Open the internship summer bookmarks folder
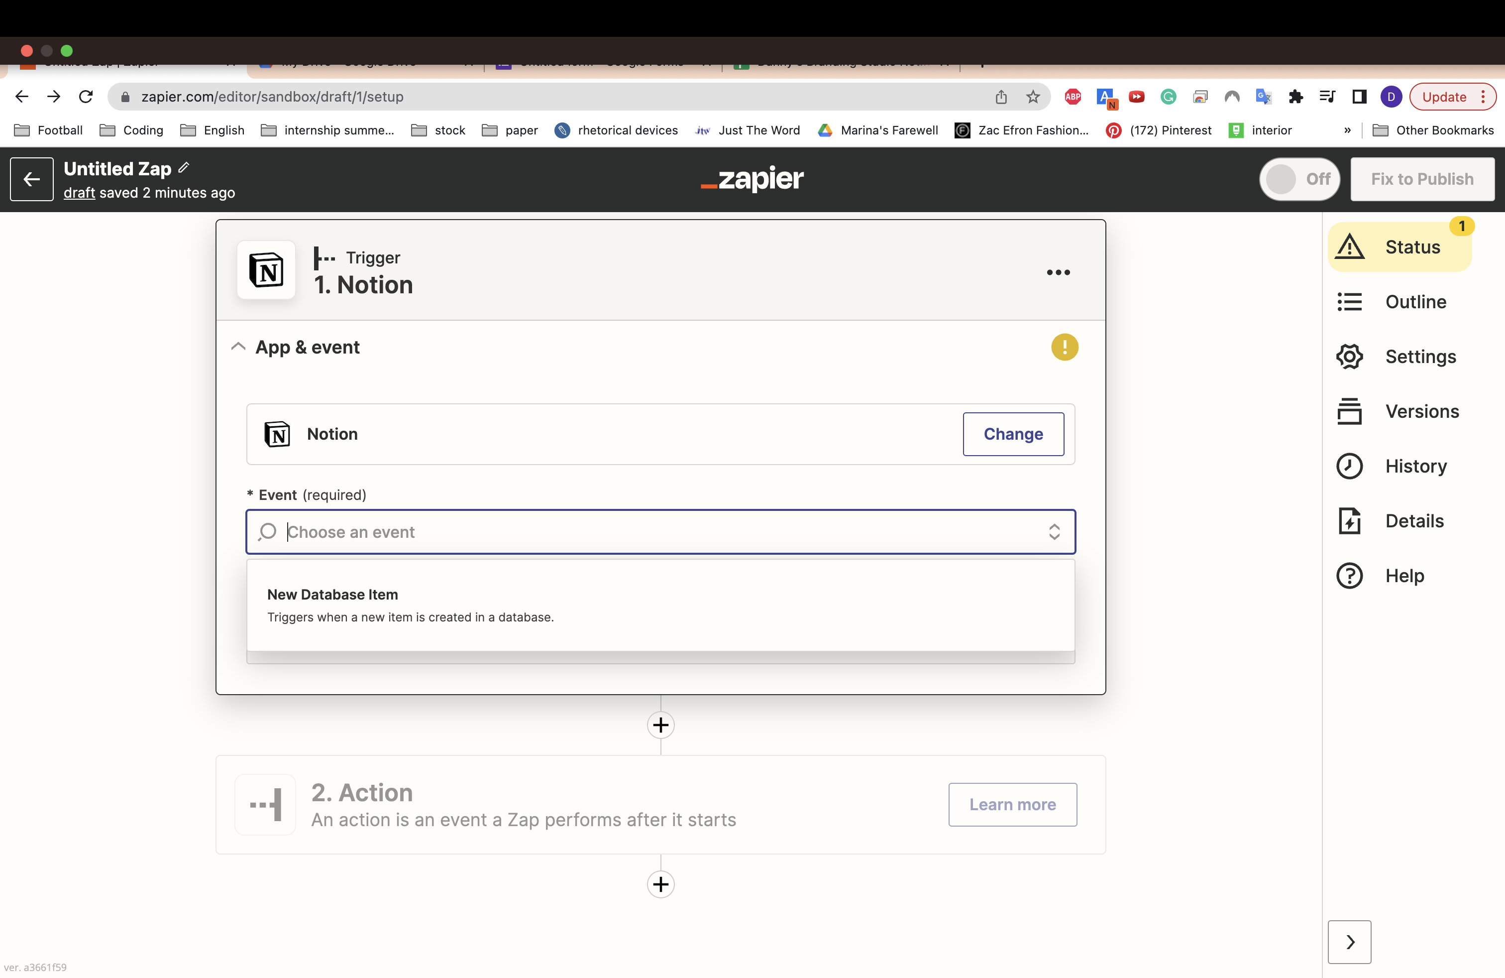This screenshot has width=1505, height=978. click(x=327, y=130)
